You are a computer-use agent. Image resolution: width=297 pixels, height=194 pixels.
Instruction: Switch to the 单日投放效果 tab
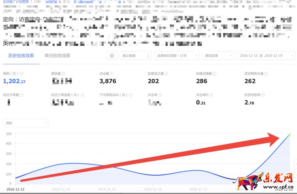(57, 56)
